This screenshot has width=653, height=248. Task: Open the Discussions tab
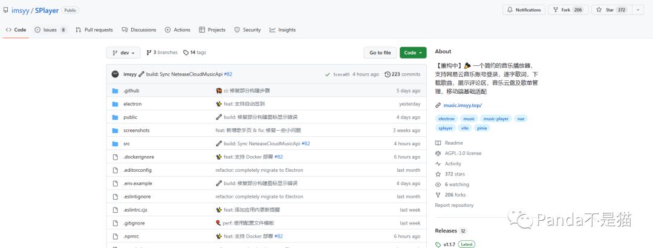click(x=139, y=30)
